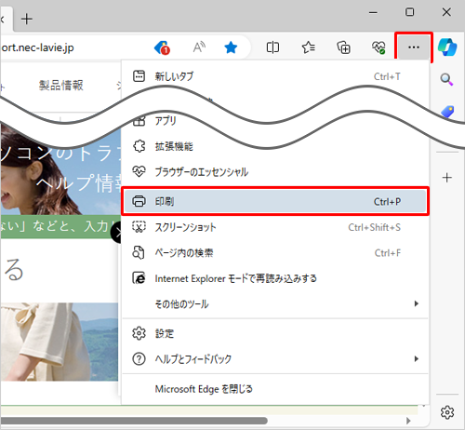This screenshot has height=430, width=465.
Task: Click the address bar URL nec-lavie.jp
Action: (37, 47)
